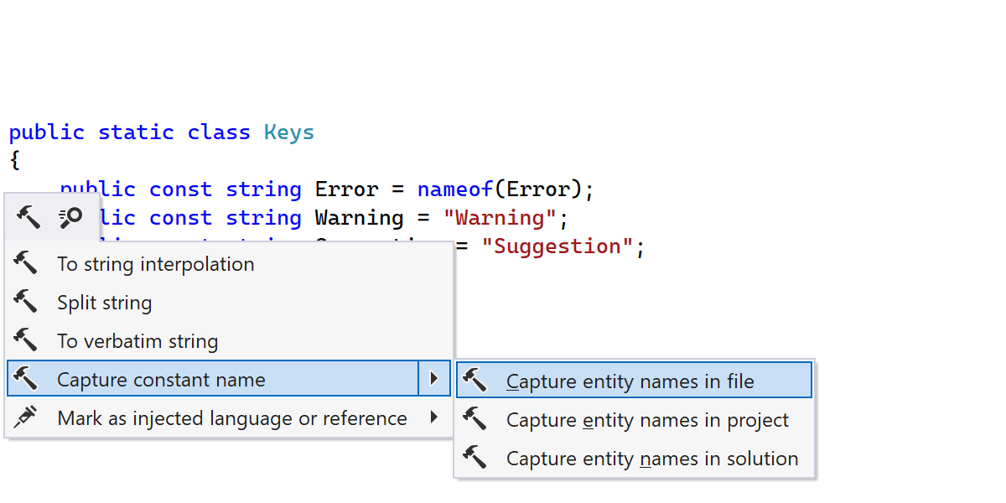The height and width of the screenshot is (503, 1006).
Task: Run Capture entity names in file
Action: click(x=630, y=381)
